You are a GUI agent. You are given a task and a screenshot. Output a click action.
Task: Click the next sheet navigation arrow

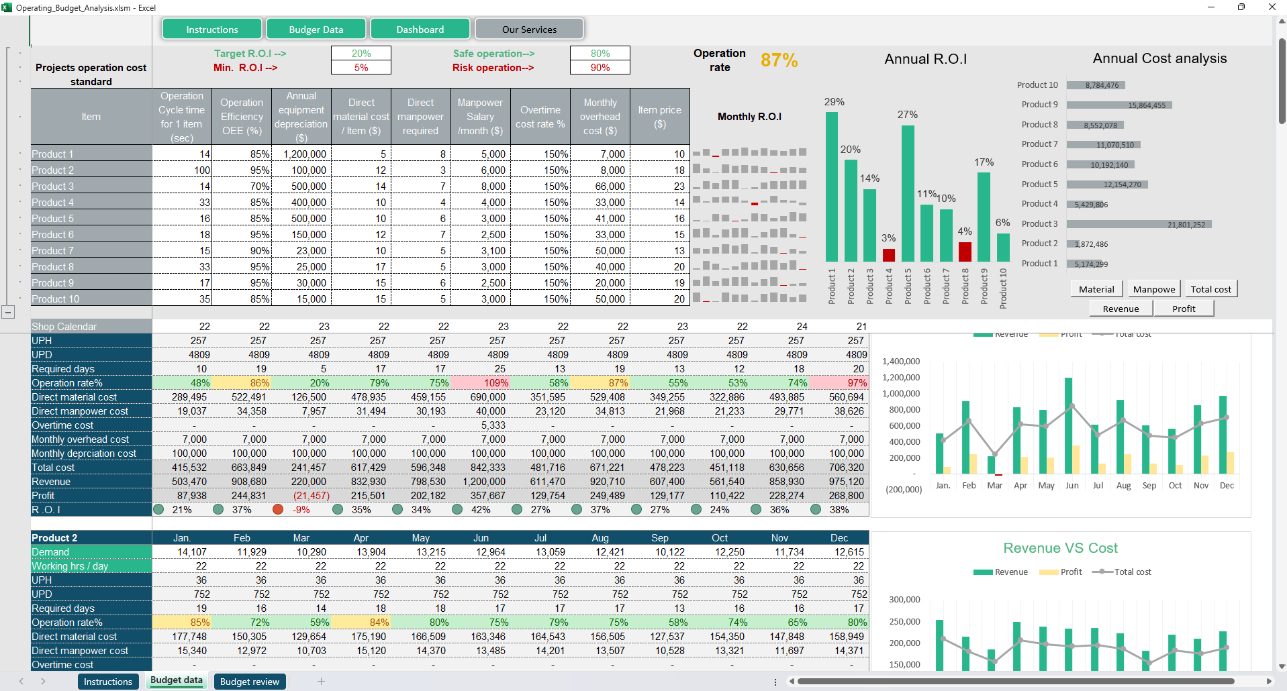click(x=43, y=682)
